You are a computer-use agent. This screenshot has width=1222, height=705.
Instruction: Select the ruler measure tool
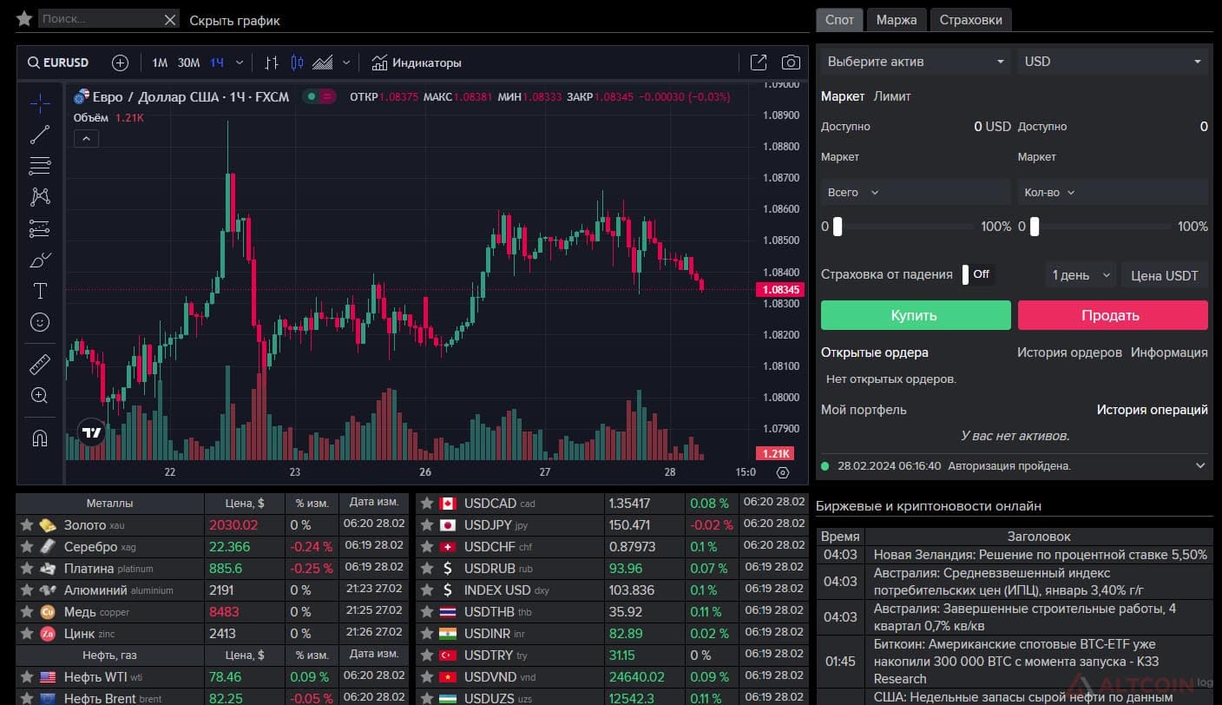(40, 364)
